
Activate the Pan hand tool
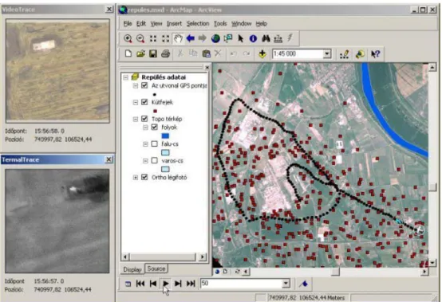pyautogui.click(x=178, y=38)
